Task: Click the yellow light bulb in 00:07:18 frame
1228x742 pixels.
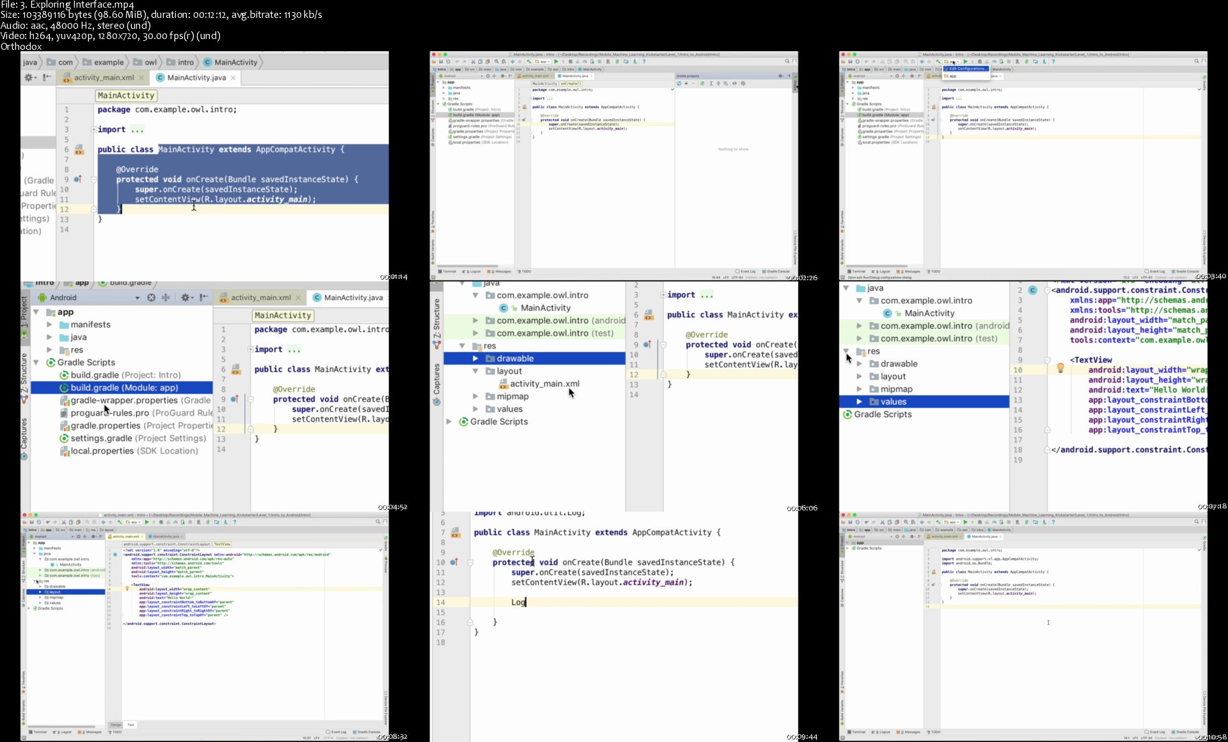Action: point(1060,368)
